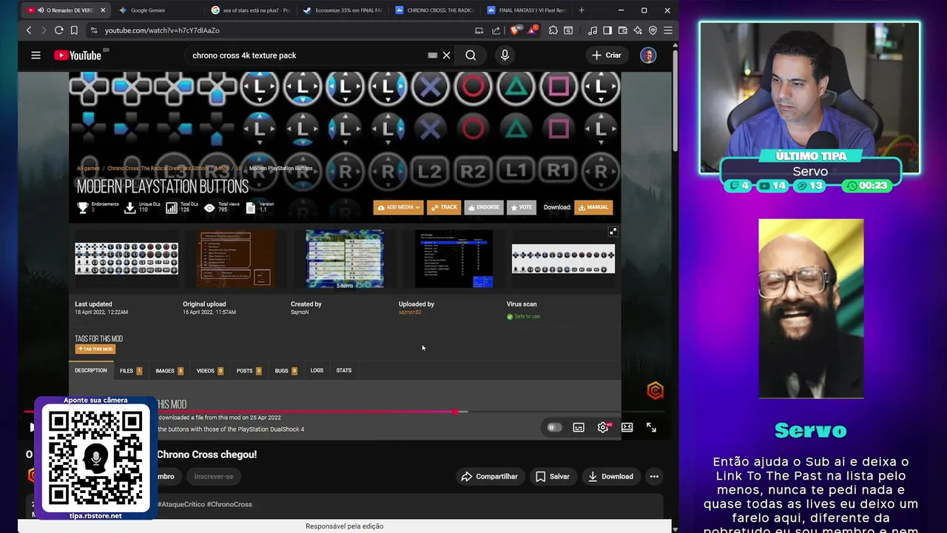Select the LOGS tab
Screen dimensions: 947x533
pyautogui.click(x=317, y=370)
